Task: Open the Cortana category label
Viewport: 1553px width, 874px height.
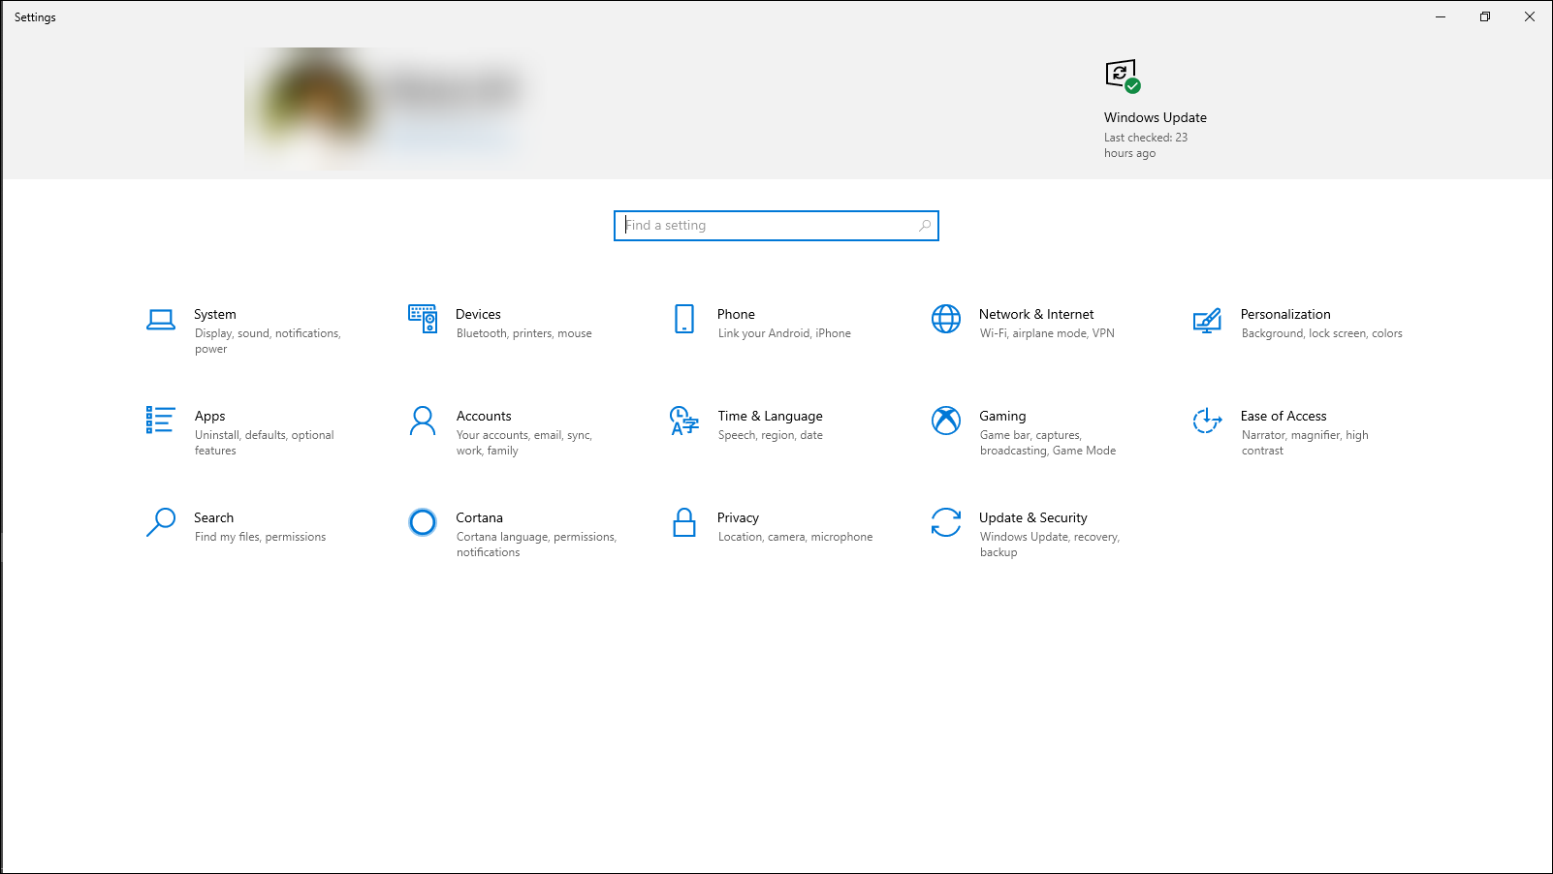Action: 480,517
